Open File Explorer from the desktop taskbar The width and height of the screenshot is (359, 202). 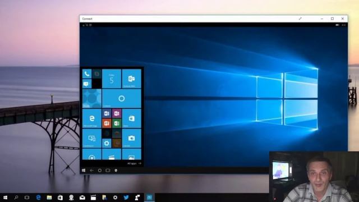[x=49, y=198]
